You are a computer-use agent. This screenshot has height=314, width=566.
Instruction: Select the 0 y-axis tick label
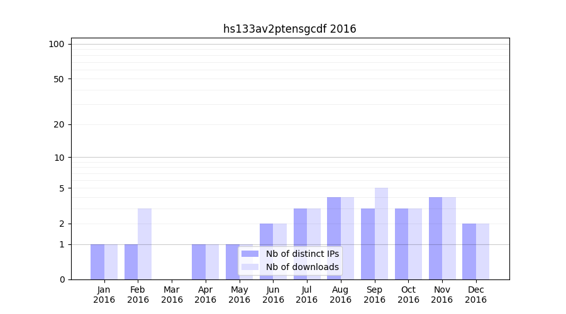pos(62,279)
